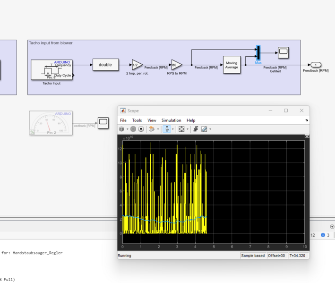Click the double data type conversion block

(105, 65)
